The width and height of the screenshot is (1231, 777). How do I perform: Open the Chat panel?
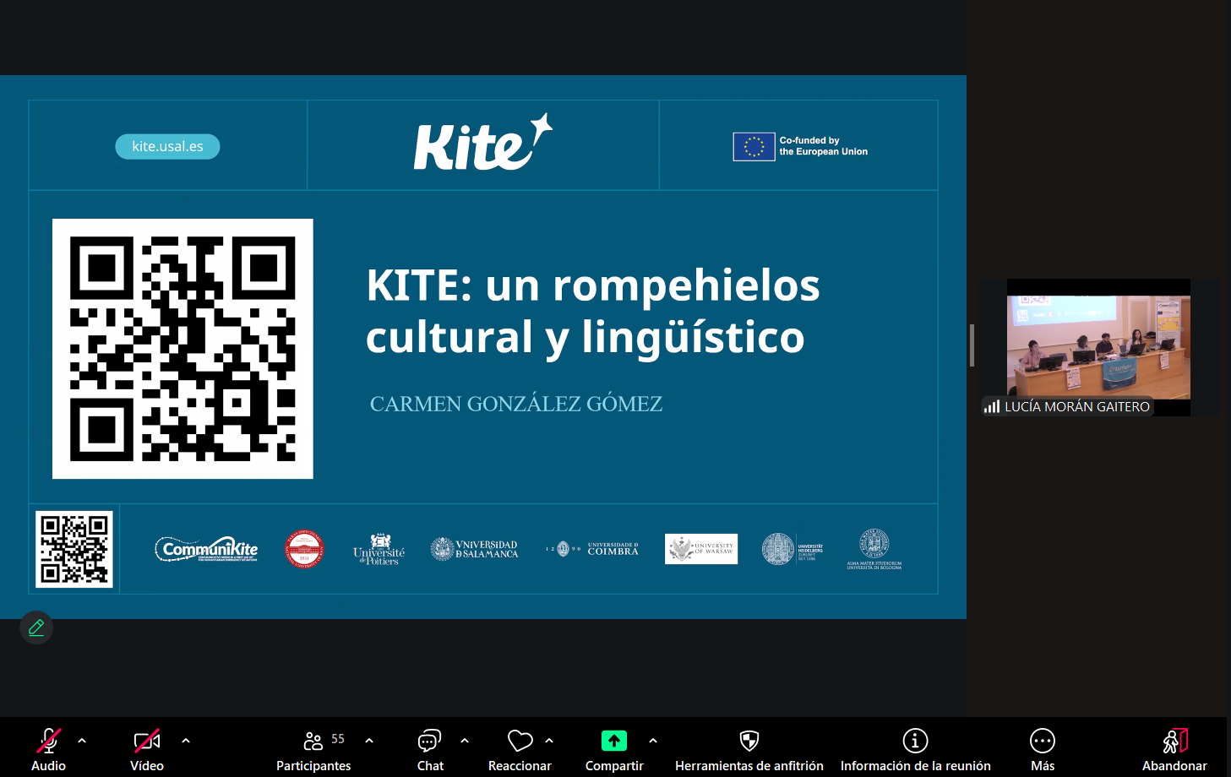pyautogui.click(x=430, y=741)
